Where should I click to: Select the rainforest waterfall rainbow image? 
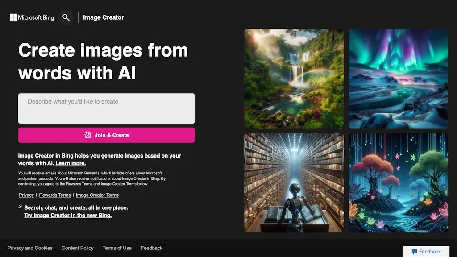(x=294, y=79)
